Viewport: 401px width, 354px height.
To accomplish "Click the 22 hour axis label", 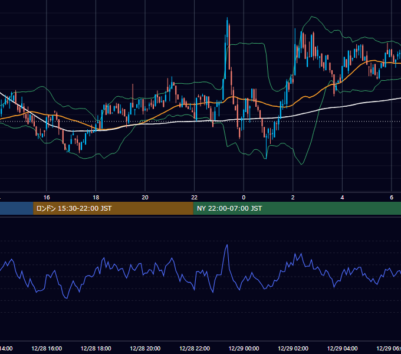I will tap(195, 198).
